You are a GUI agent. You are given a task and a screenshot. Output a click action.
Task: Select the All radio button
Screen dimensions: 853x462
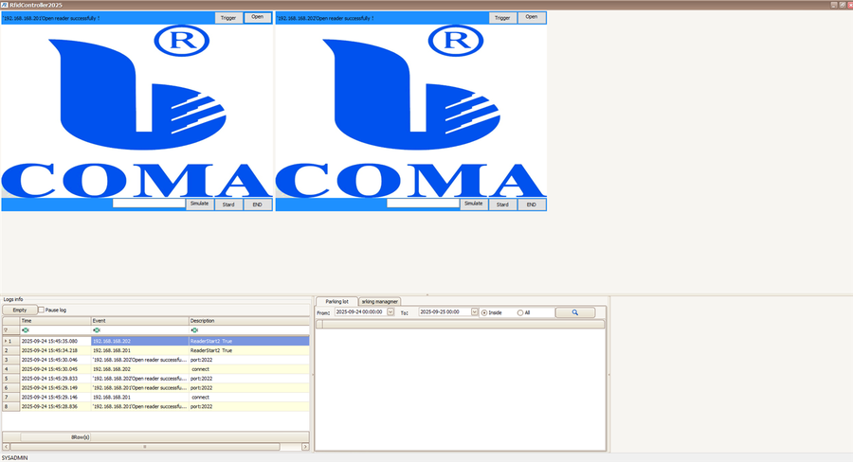pos(520,313)
